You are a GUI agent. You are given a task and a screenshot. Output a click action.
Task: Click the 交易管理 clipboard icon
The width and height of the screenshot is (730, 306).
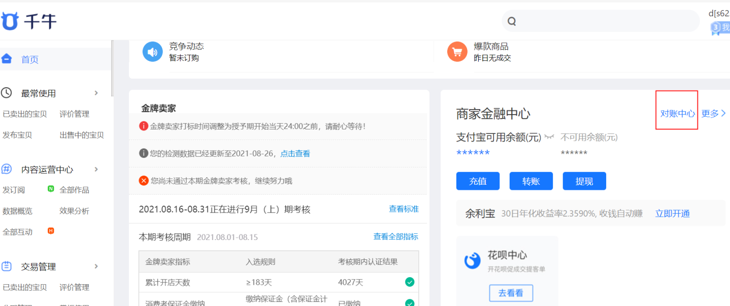(x=7, y=266)
